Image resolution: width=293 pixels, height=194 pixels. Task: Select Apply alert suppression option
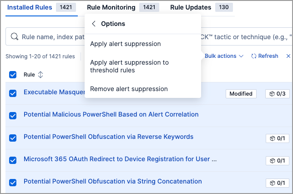(126, 44)
